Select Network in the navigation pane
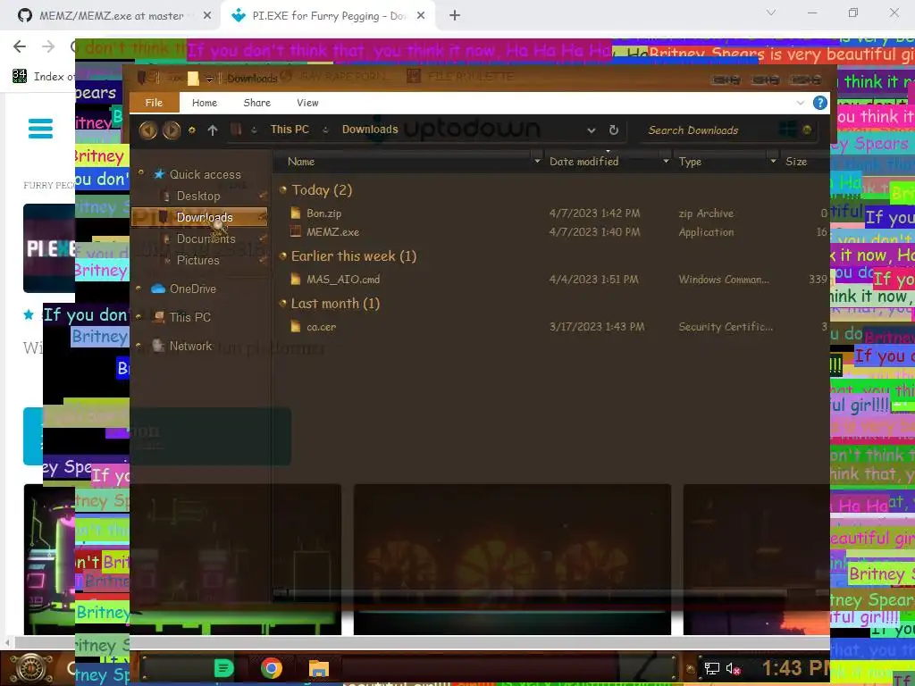 190,346
